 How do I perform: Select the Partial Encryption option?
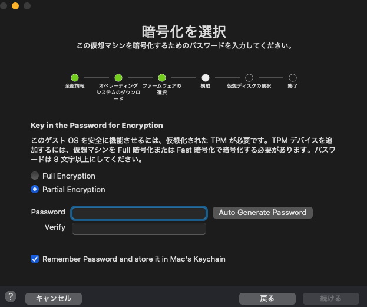[35, 189]
